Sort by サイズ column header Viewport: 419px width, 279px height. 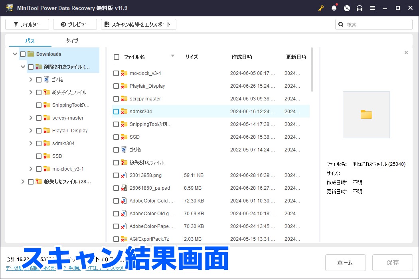(x=192, y=57)
